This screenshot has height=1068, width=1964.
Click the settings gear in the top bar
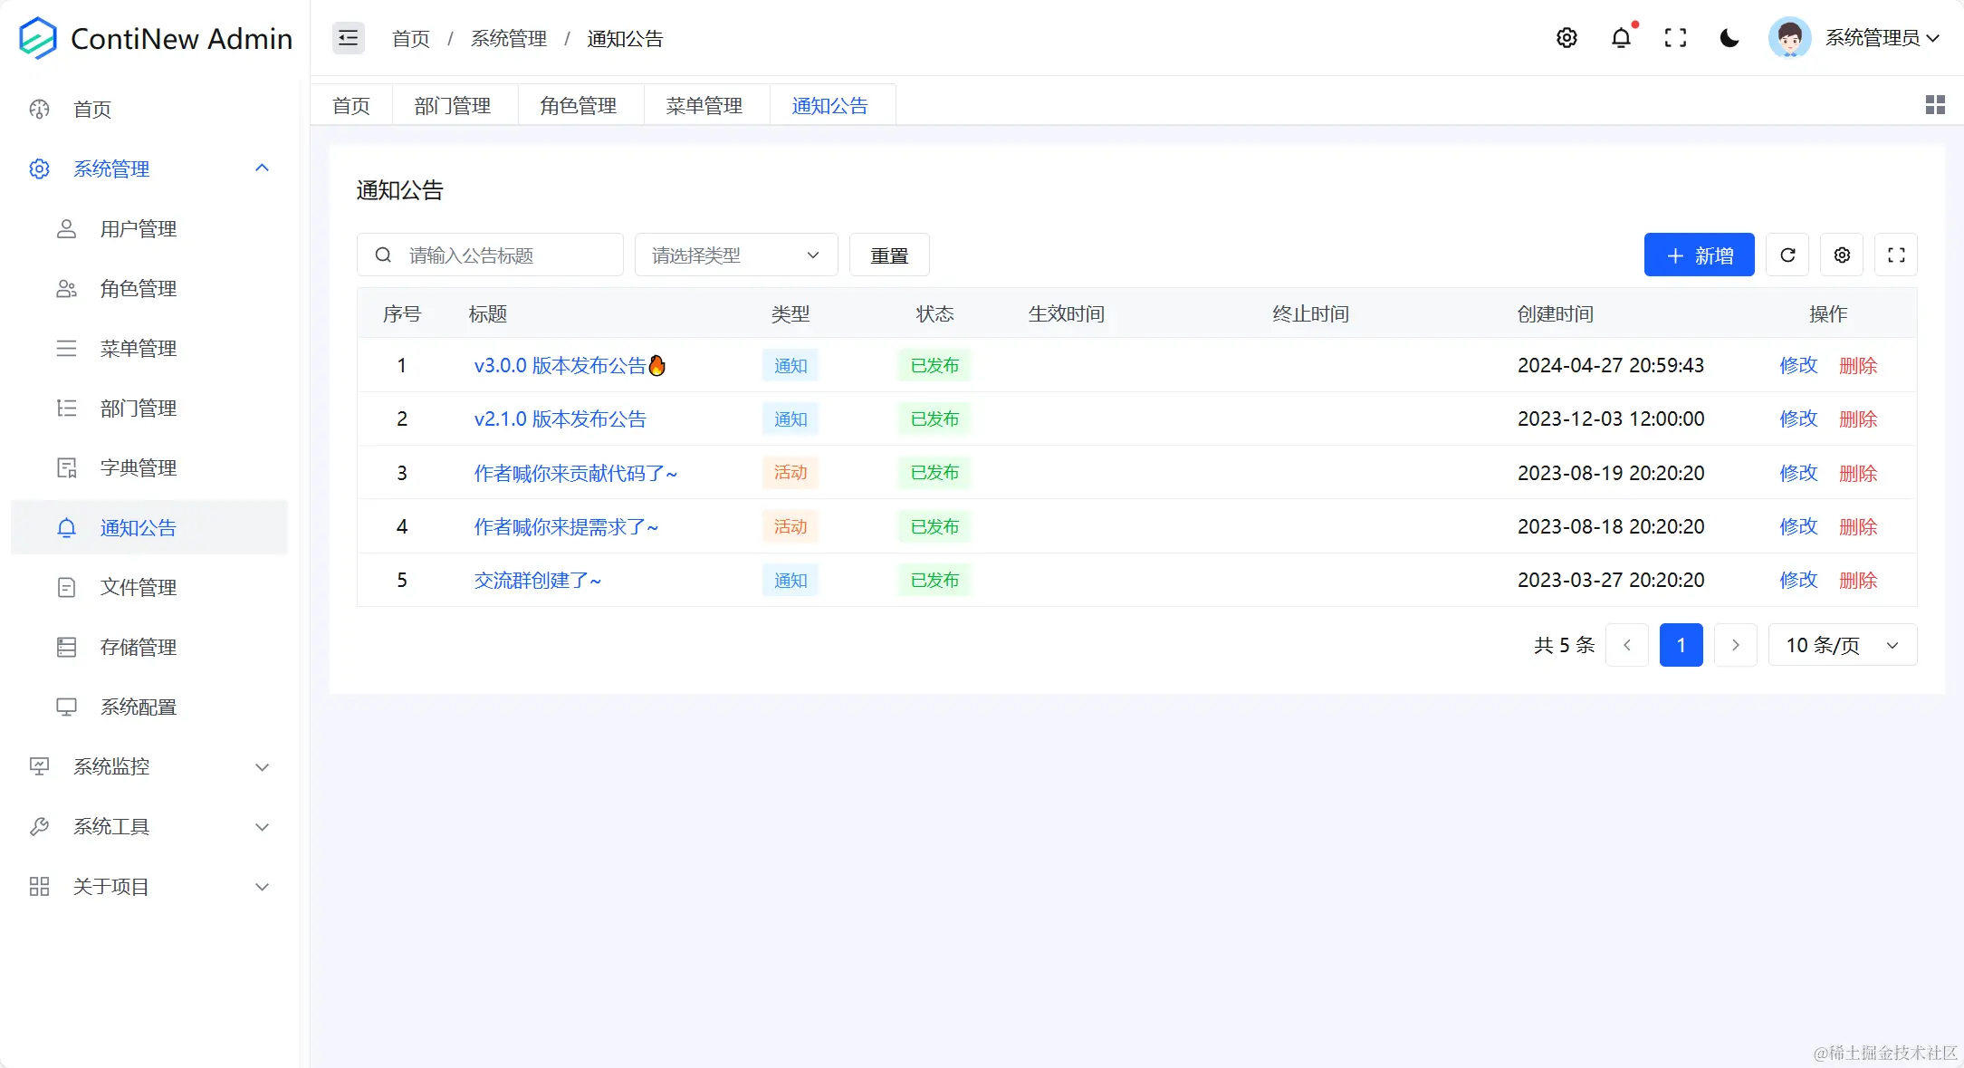1567,38
